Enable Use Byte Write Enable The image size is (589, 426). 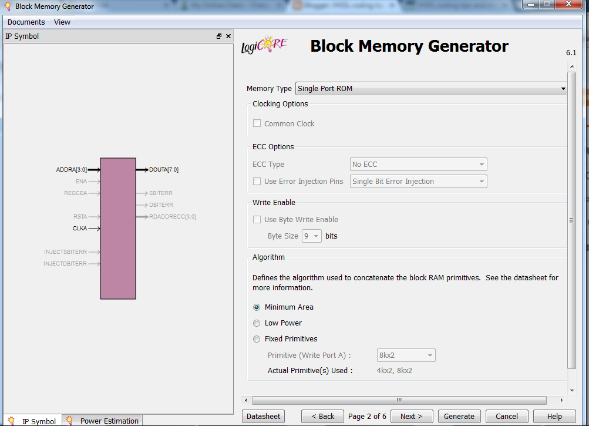(x=257, y=219)
